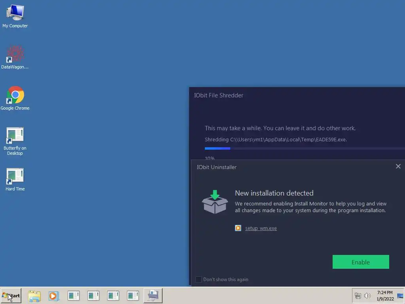Click the box with green arrow icon
This screenshot has height=304, width=405.
click(x=215, y=202)
